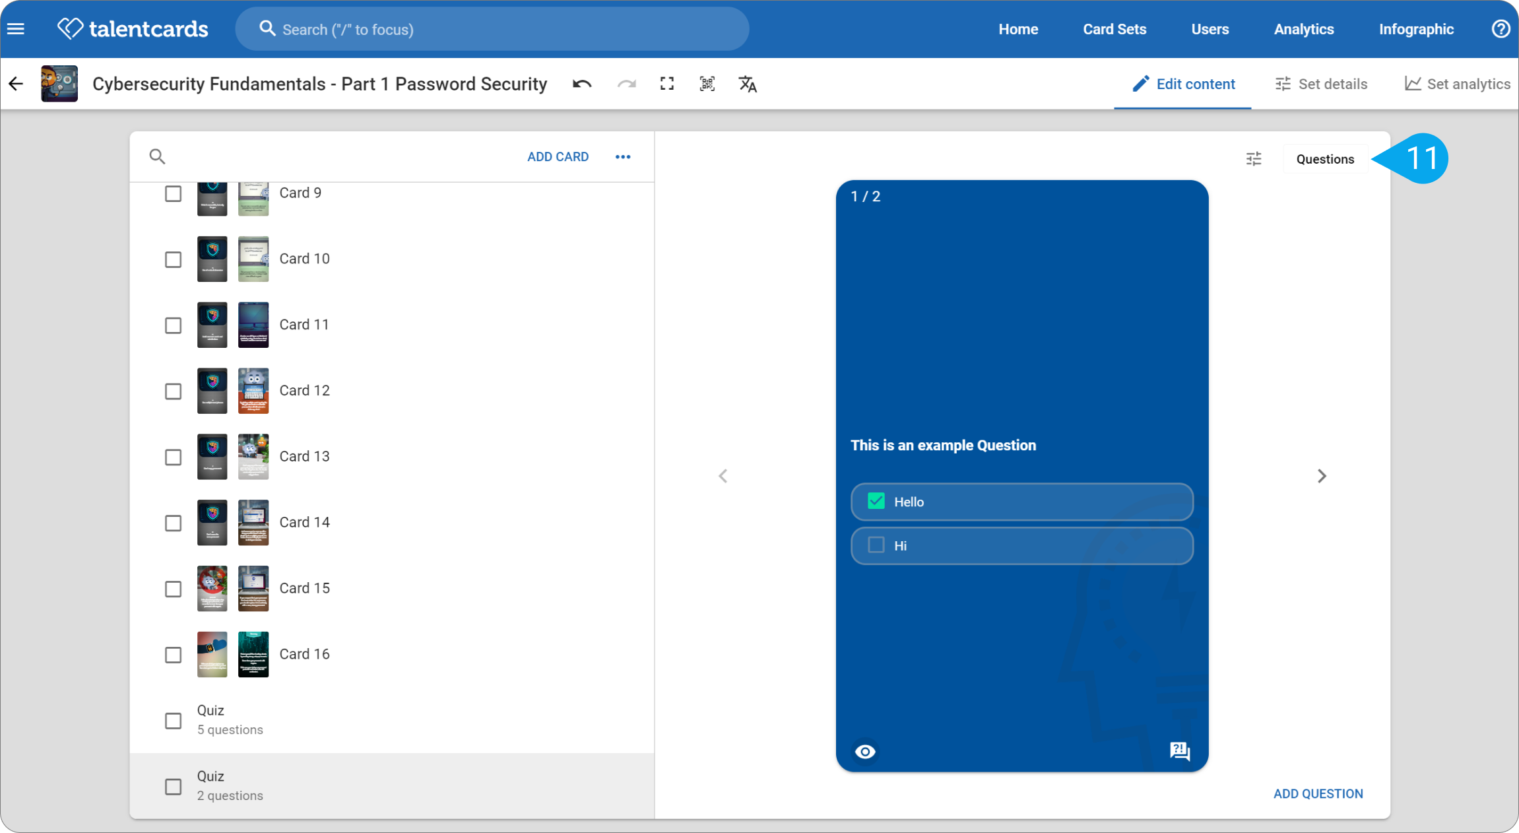Select the checkbox for Quiz 5 questions

coord(173,720)
